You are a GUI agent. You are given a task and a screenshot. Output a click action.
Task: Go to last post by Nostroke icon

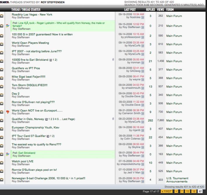pos(143,18)
